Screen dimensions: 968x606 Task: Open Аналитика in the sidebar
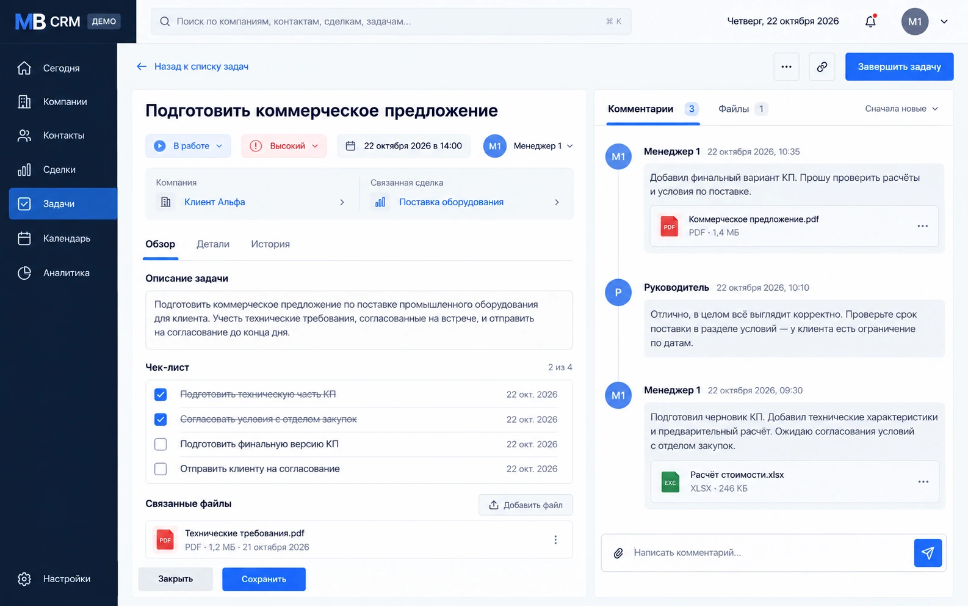(x=63, y=272)
